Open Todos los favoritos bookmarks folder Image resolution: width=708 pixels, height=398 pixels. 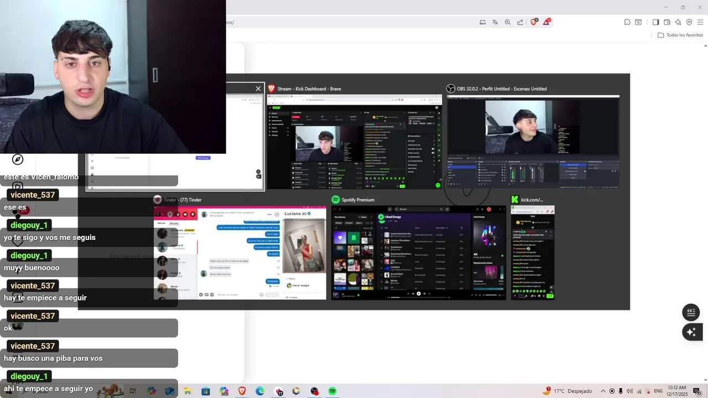pyautogui.click(x=680, y=35)
